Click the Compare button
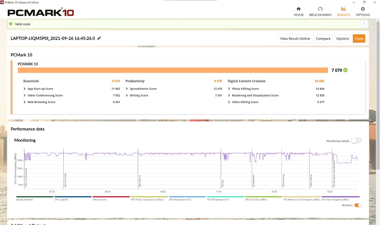This screenshot has width=380, height=225. coord(323,39)
